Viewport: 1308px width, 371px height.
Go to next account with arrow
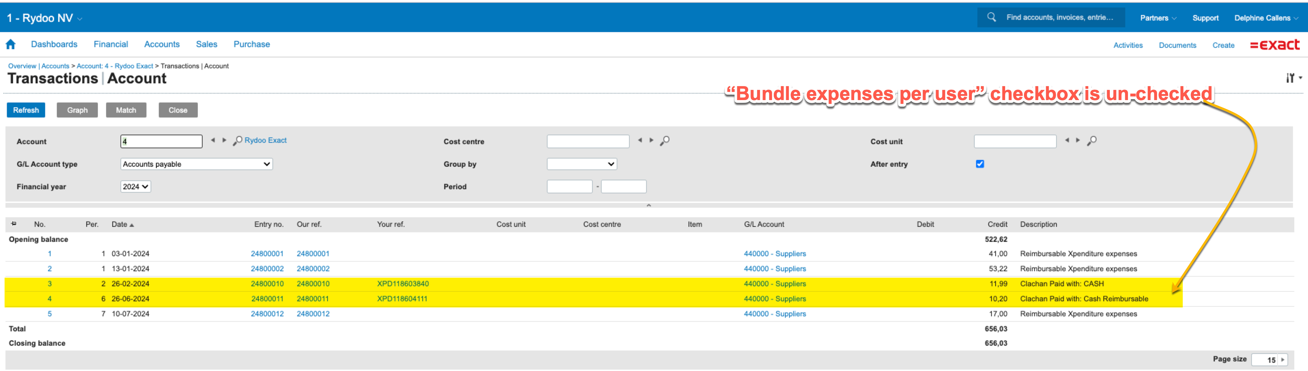[224, 140]
